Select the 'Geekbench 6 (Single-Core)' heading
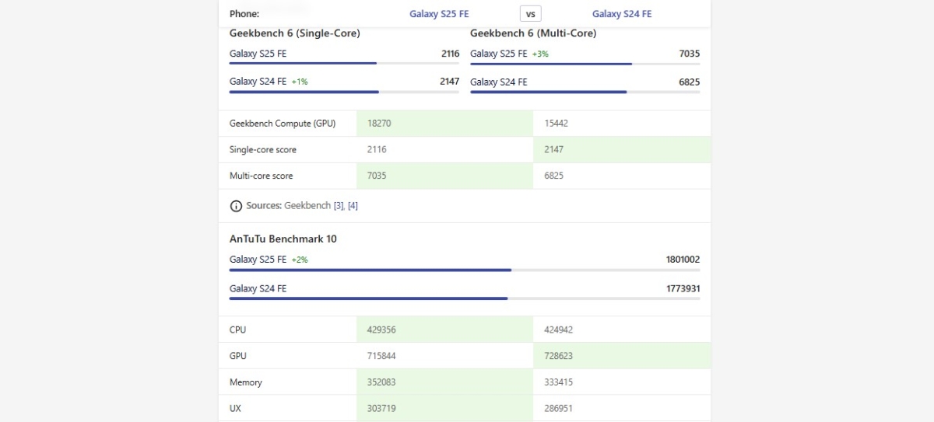The height and width of the screenshot is (422, 934). click(x=294, y=33)
